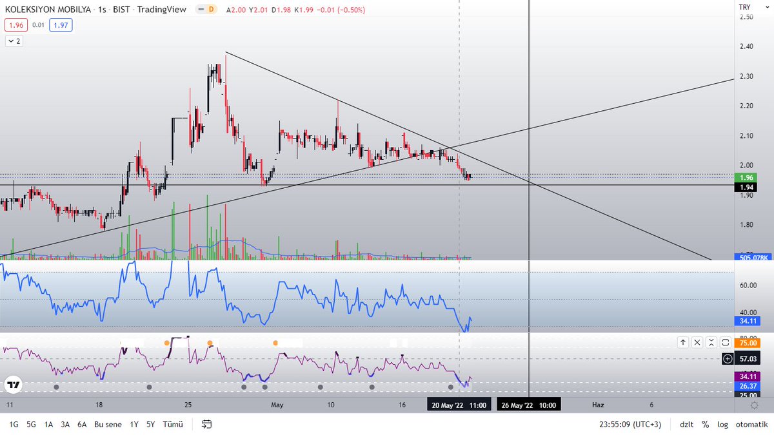
Task: Click the plus icon next to 57.03
Action: point(728,358)
